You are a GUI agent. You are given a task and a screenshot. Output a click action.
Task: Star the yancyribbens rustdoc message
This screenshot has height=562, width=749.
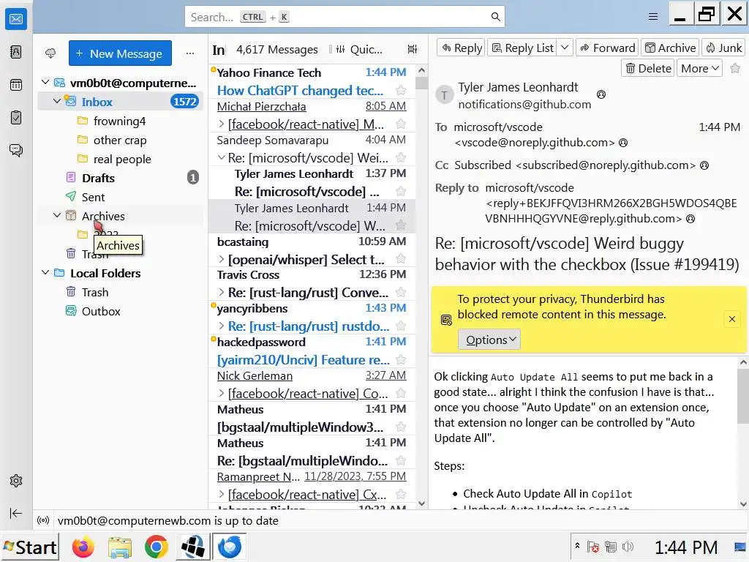pos(402,326)
